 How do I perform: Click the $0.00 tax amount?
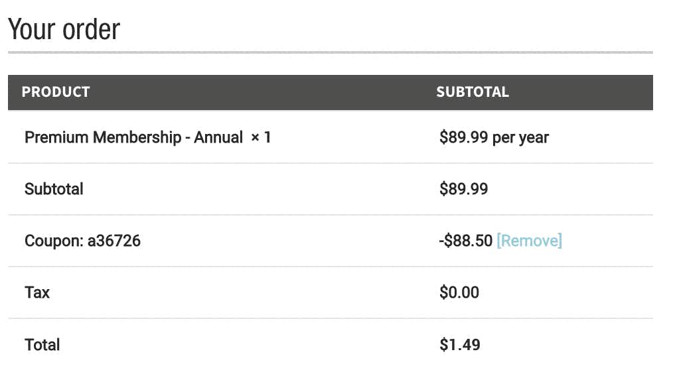point(459,292)
